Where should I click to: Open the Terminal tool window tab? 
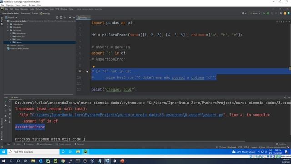[79, 144]
